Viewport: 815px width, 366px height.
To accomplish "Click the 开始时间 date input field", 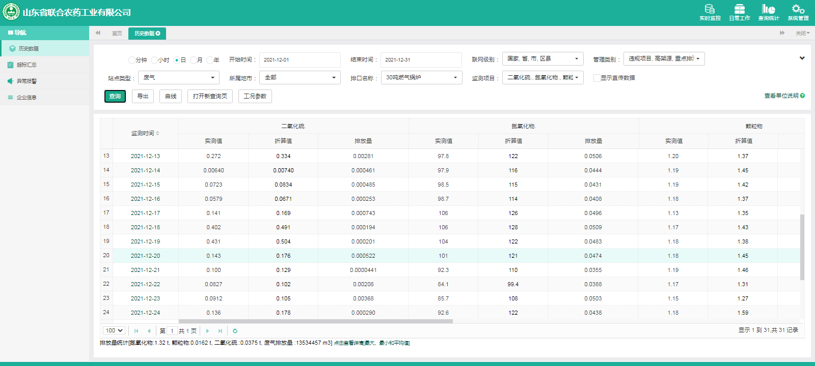I will [x=300, y=60].
